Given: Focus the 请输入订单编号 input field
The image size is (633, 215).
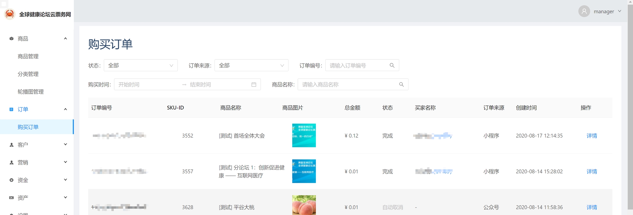Looking at the screenshot, I should (x=357, y=66).
